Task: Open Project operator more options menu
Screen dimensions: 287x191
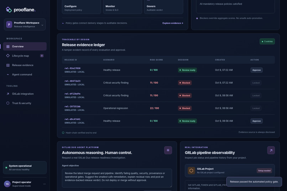Action: click(45, 184)
